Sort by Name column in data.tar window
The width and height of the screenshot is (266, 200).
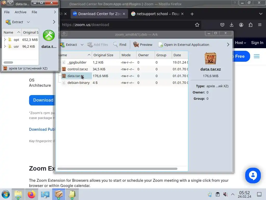12,33
